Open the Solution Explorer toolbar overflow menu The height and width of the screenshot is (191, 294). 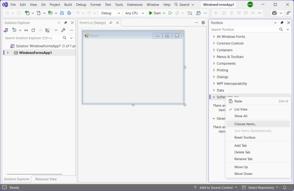[x=71, y=30]
